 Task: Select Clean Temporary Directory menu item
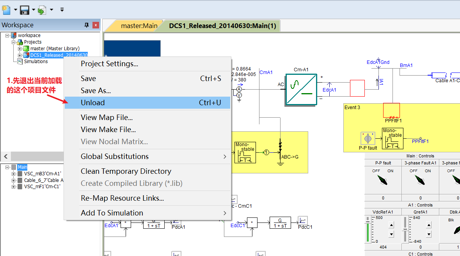pos(147,171)
